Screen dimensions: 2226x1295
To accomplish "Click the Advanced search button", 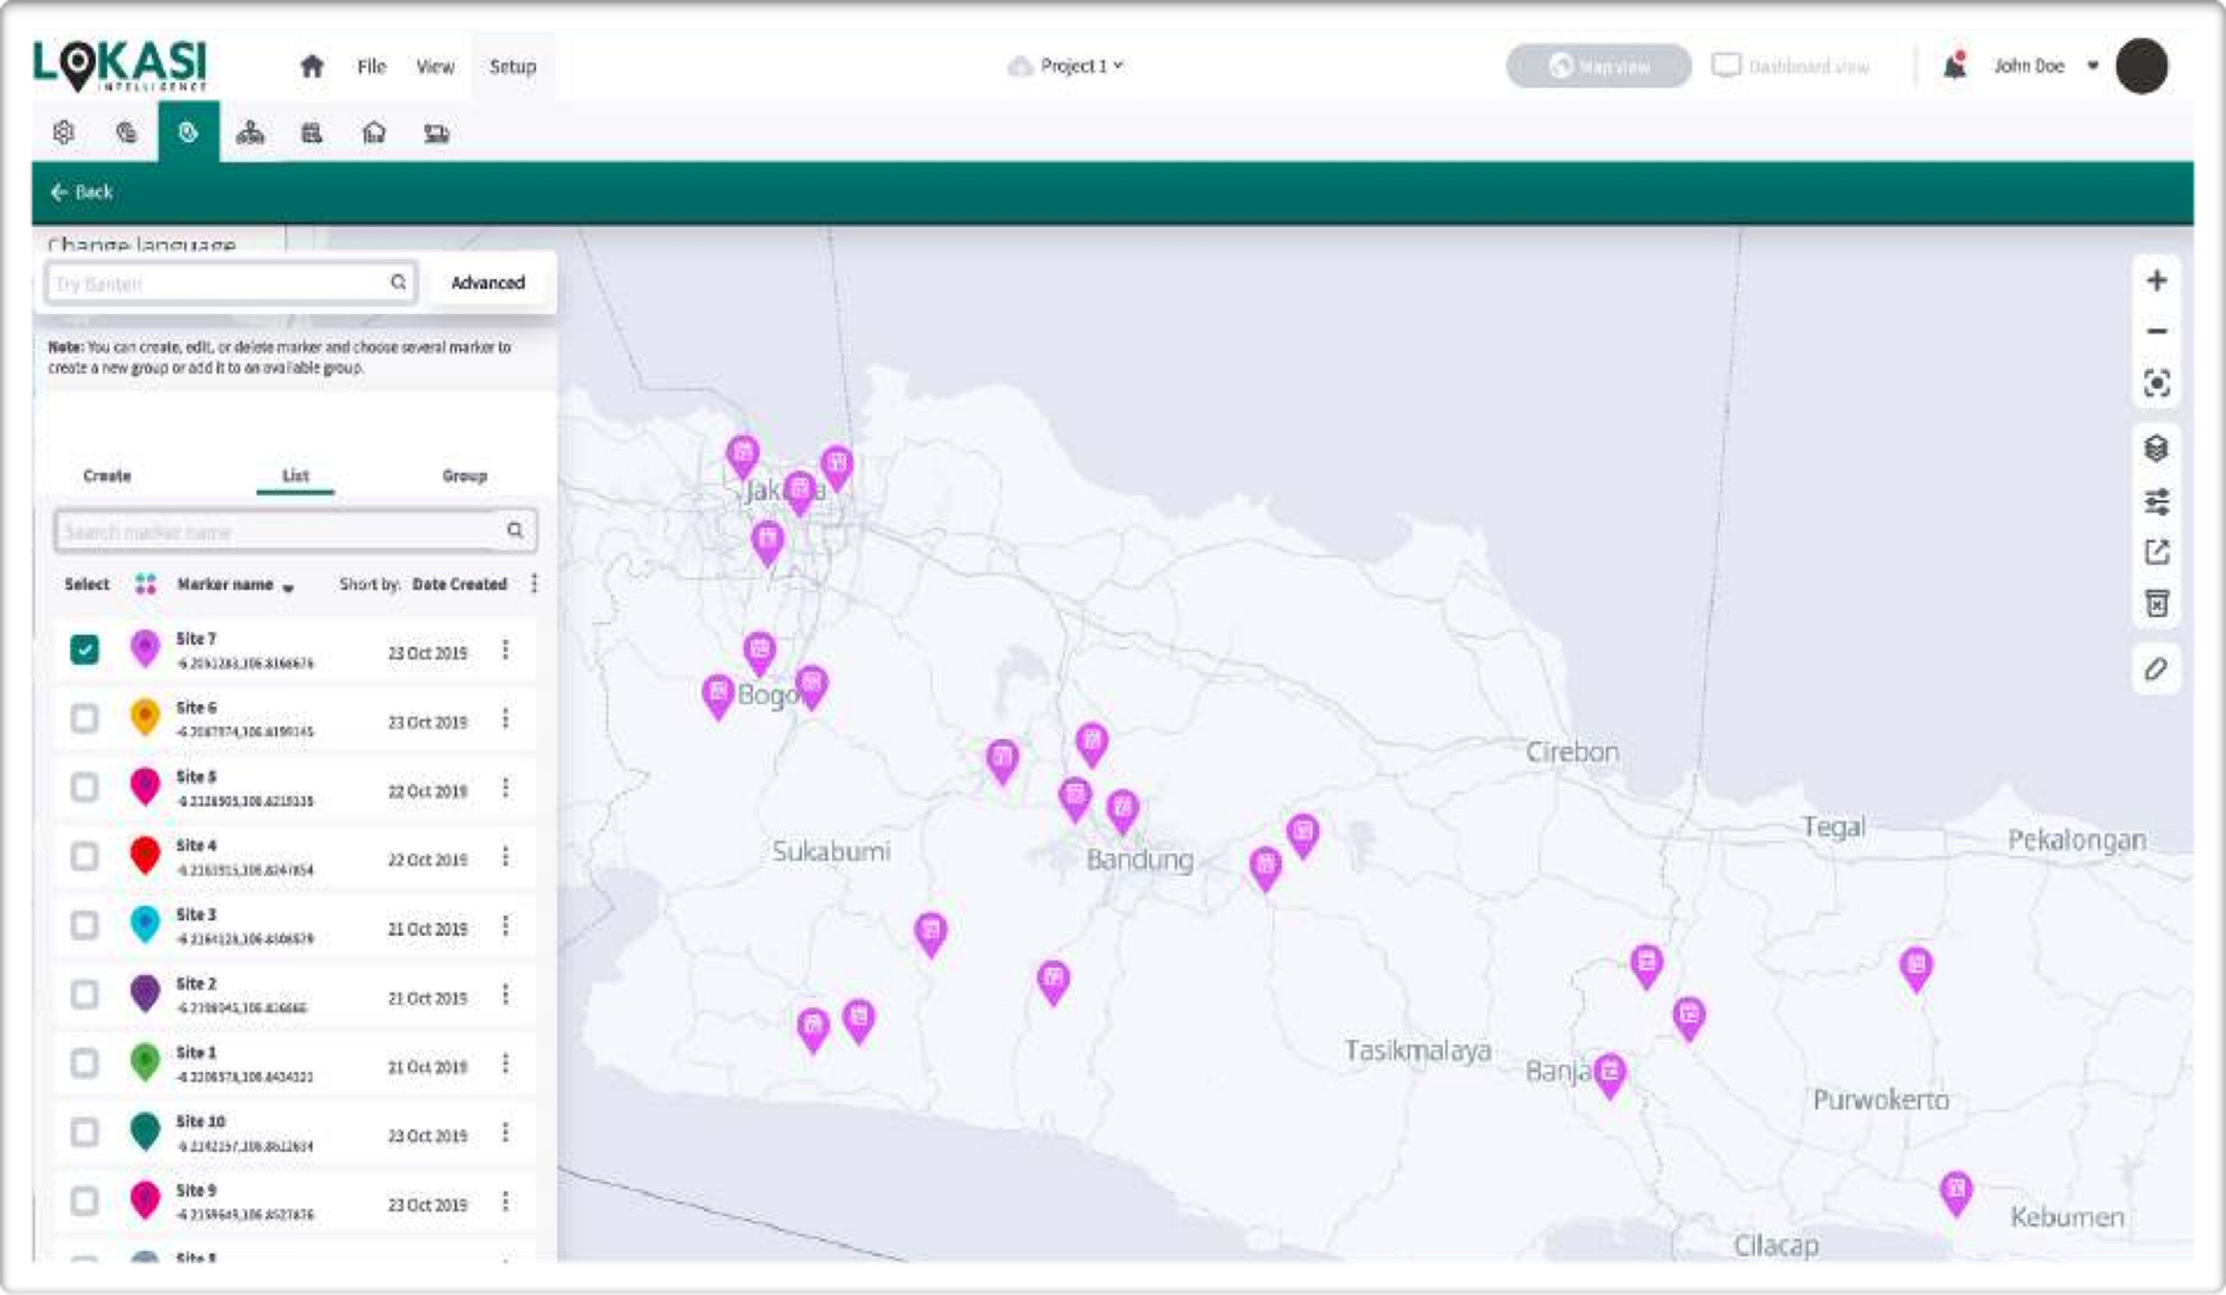I will 488,283.
